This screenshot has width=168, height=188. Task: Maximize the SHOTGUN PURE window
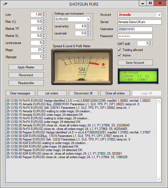150,3
